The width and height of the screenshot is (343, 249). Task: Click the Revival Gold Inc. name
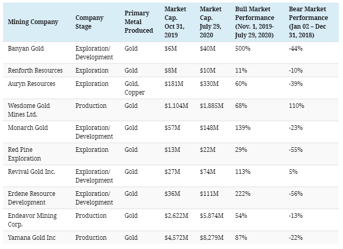[32, 171]
